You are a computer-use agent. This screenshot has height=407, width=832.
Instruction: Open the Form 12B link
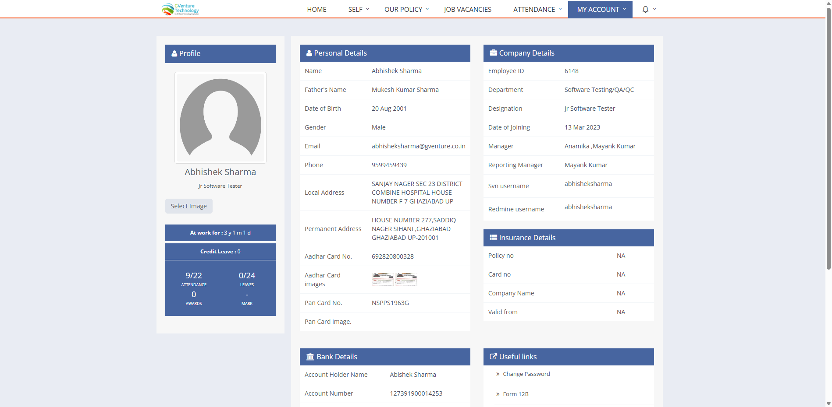tap(516, 394)
